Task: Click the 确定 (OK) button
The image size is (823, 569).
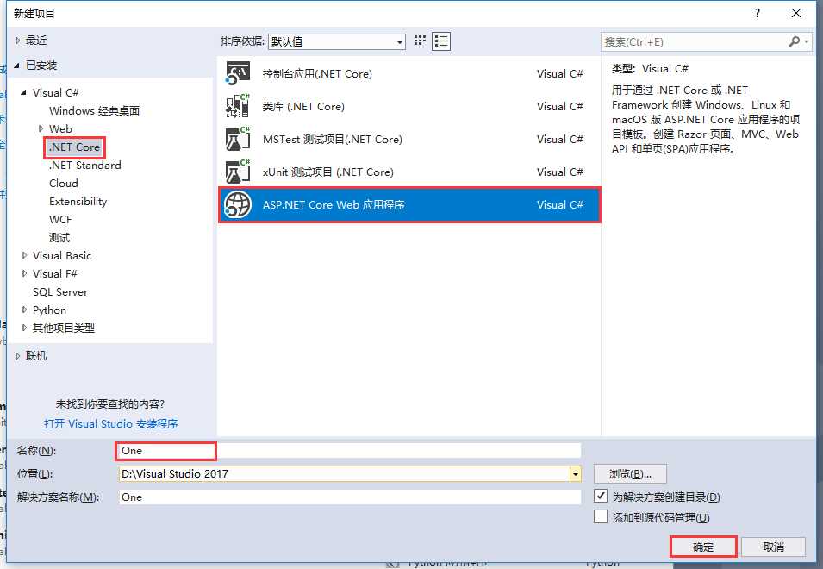Action: pyautogui.click(x=703, y=547)
